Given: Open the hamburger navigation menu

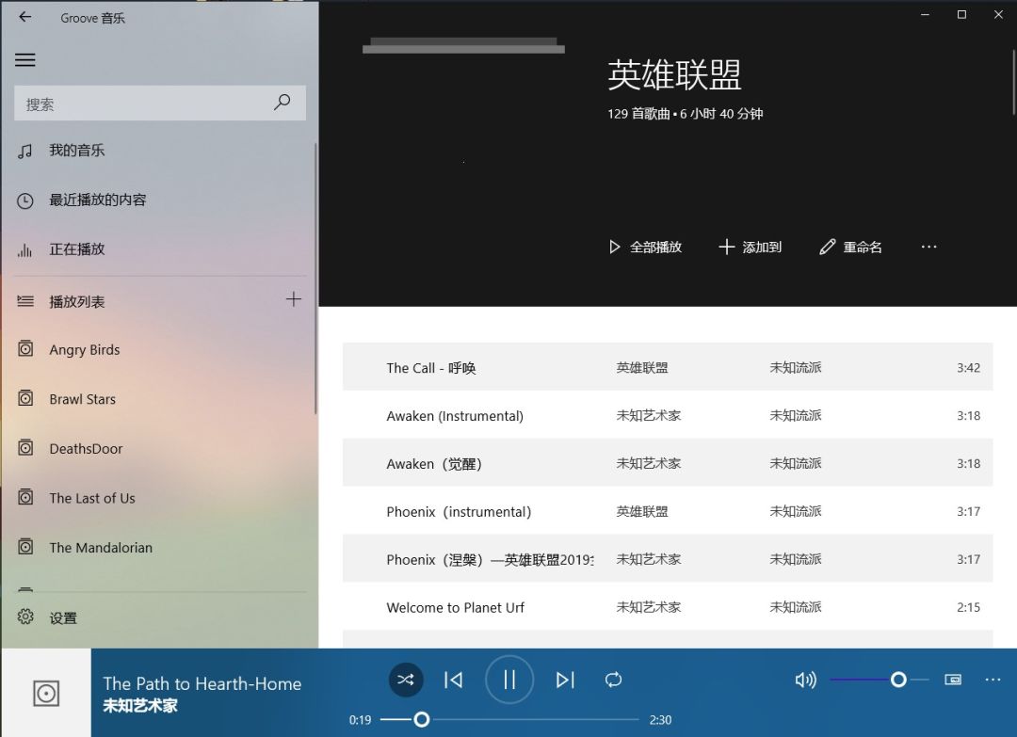Looking at the screenshot, I should [x=25, y=59].
